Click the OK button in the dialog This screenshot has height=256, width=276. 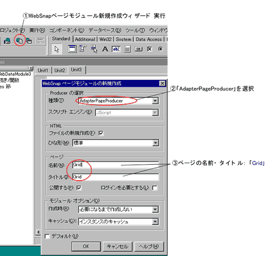[x=86, y=246]
